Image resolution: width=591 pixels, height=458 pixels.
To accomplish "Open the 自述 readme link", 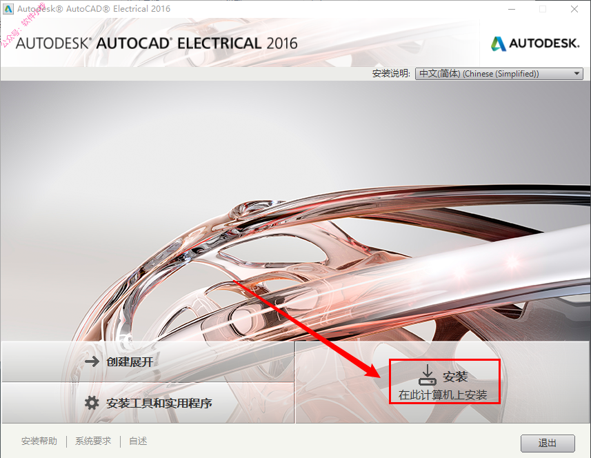I will click(138, 441).
